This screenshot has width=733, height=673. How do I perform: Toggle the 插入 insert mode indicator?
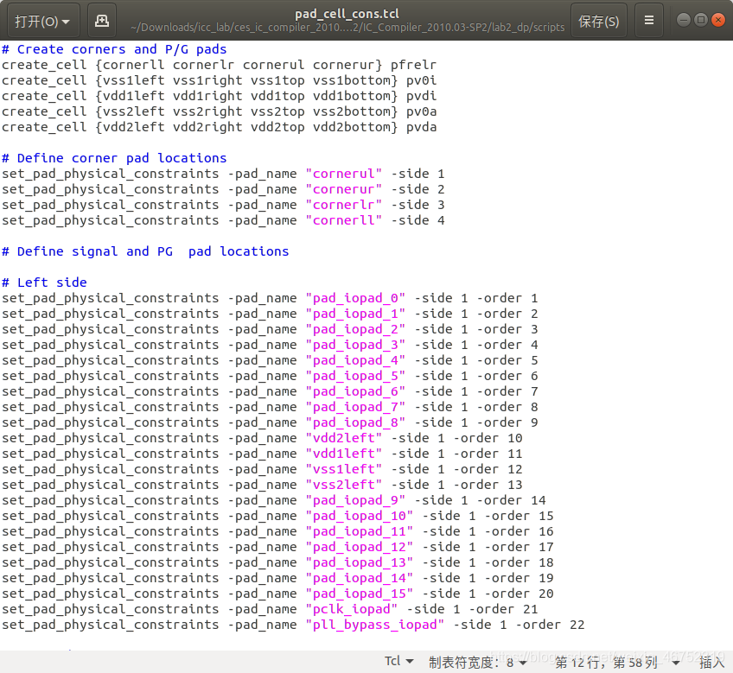pyautogui.click(x=711, y=662)
